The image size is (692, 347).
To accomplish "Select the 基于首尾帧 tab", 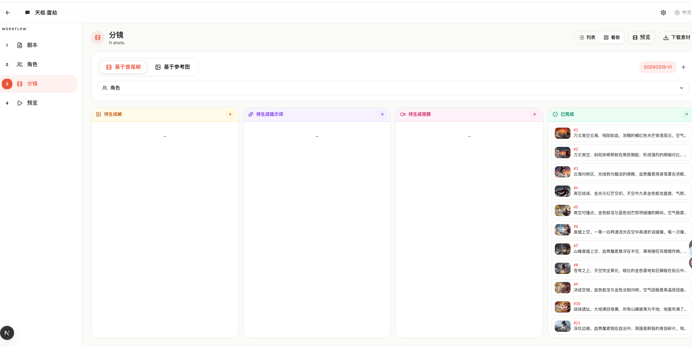I will 123,67.
